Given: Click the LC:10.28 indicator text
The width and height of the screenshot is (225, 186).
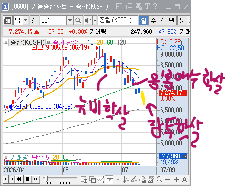Looking at the screenshot, I should 168,42.
